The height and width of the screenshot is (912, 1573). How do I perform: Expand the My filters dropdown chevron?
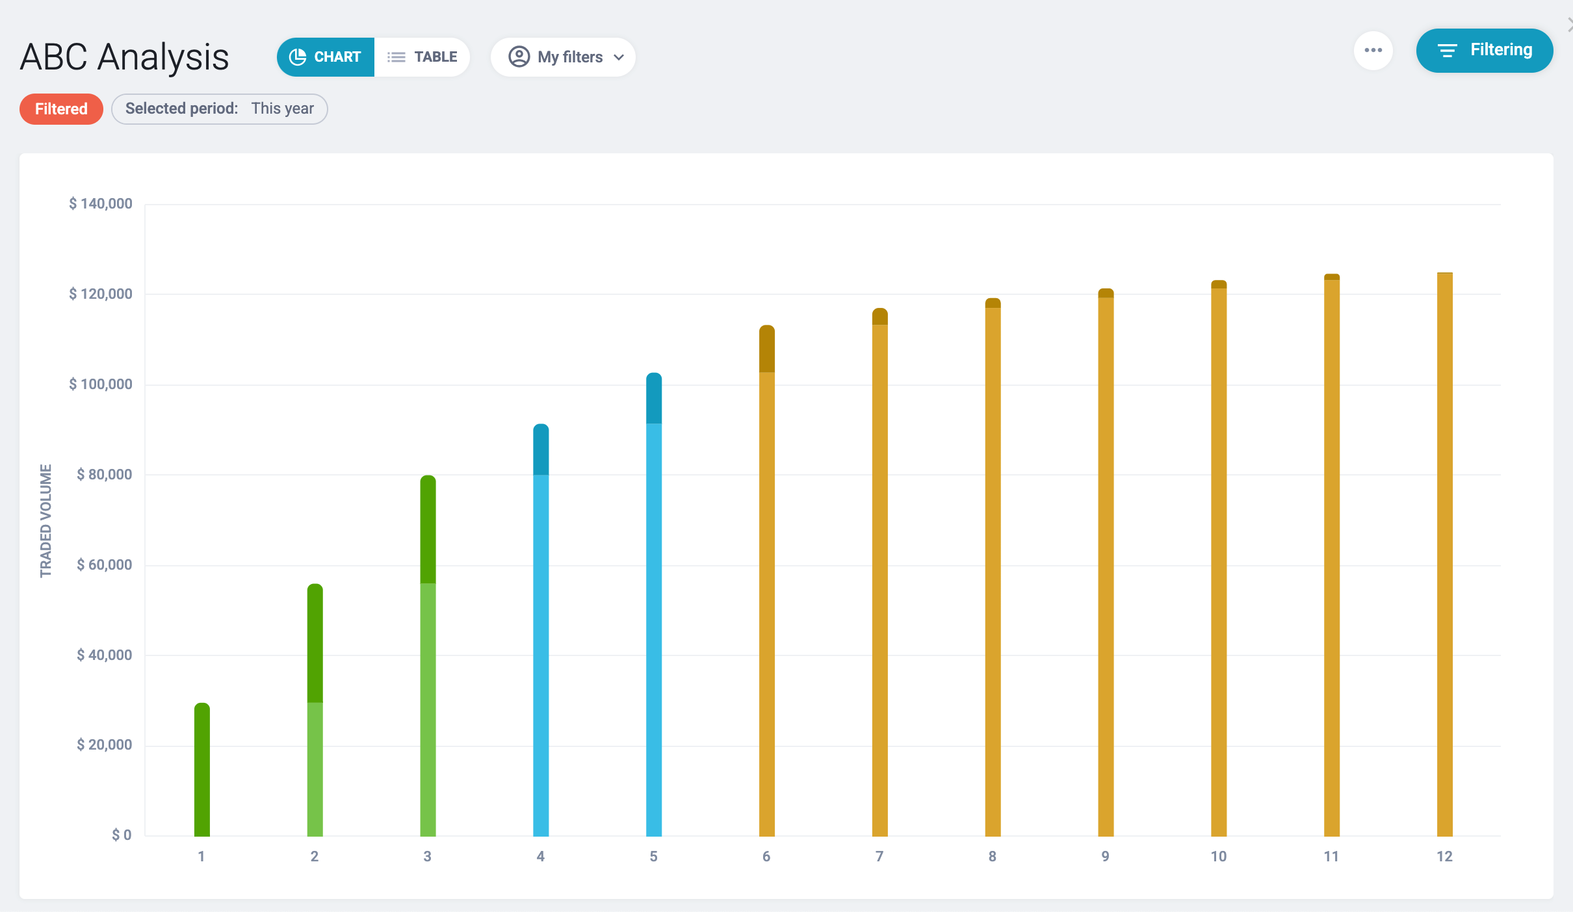(x=617, y=57)
